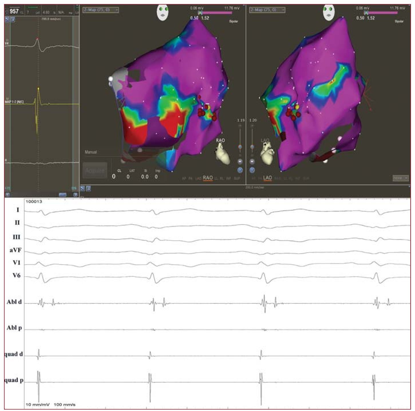Click the Bipolar label in the left map view
This screenshot has height=411, width=415.
(234, 21)
